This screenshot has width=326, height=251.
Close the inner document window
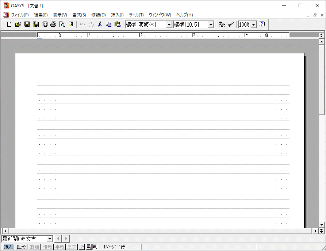click(x=322, y=15)
